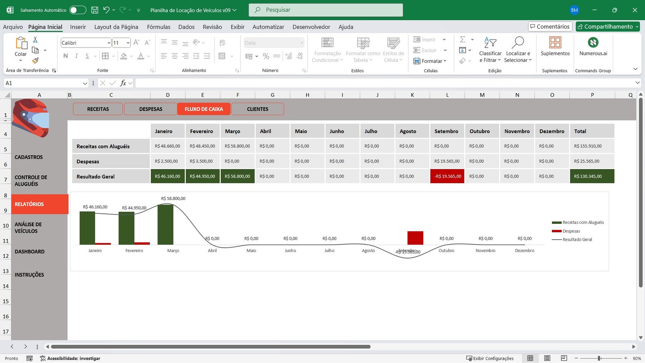This screenshot has height=363, width=645.
Task: Open the Inserir ribbon tab
Action: pos(78,27)
